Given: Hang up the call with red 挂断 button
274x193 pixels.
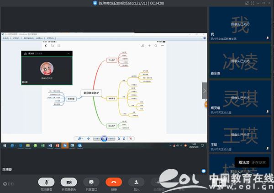Looking at the screenshot, I should (x=114, y=182).
